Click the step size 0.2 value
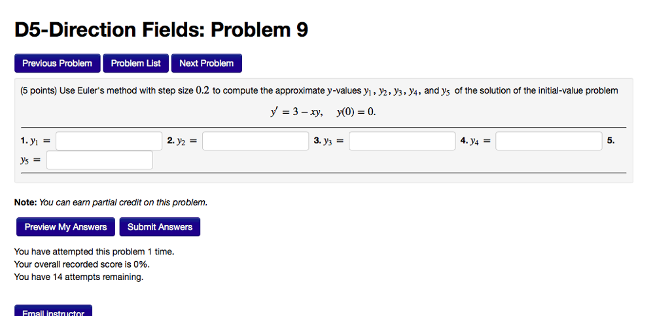The width and height of the screenshot is (670, 316). point(202,90)
